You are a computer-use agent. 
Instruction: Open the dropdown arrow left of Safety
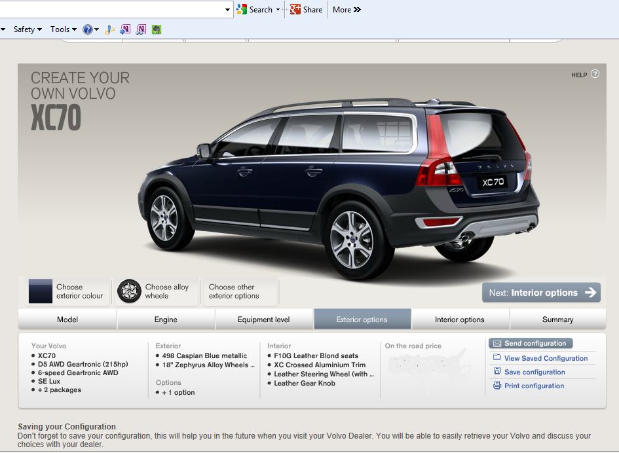pos(3,29)
